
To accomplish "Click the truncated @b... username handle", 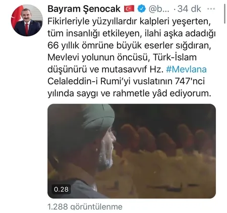I will point(159,9).
